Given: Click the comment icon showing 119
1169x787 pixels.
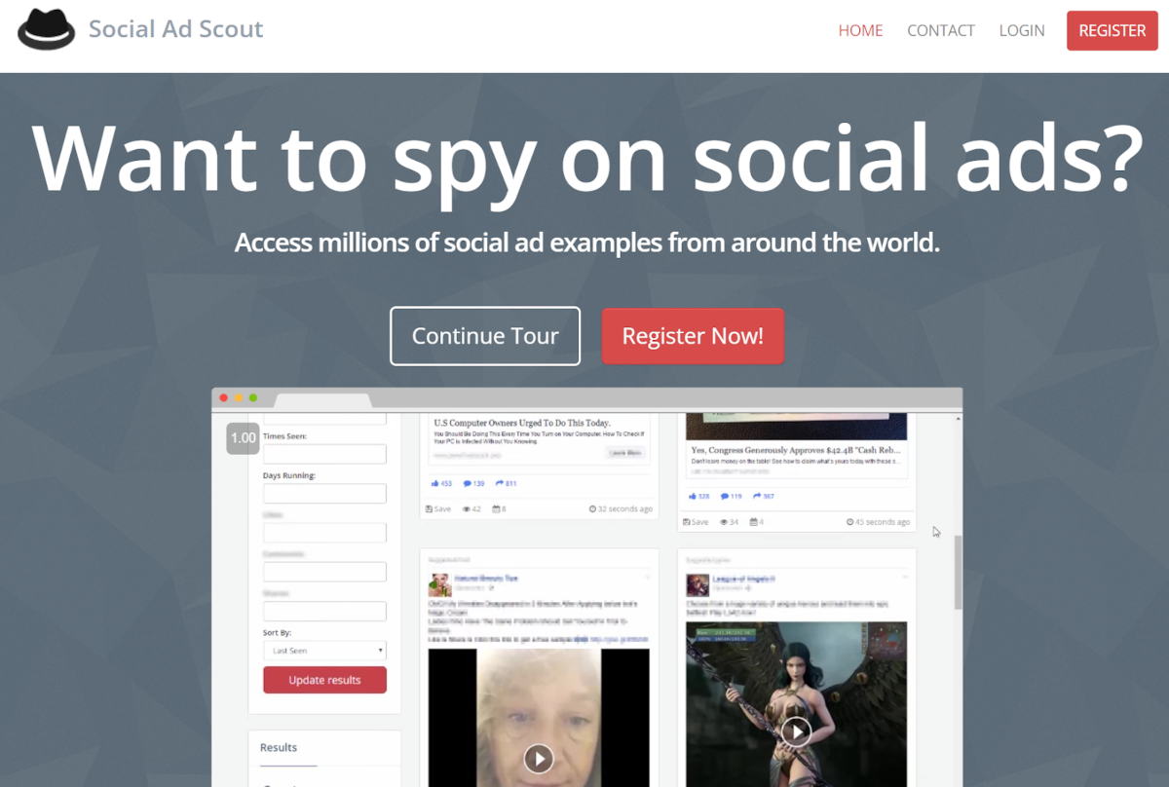Looking at the screenshot, I should pos(726,497).
